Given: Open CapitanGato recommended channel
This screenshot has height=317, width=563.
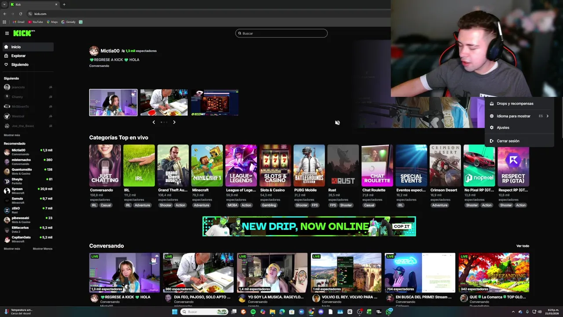Looking at the screenshot, I should [28, 239].
